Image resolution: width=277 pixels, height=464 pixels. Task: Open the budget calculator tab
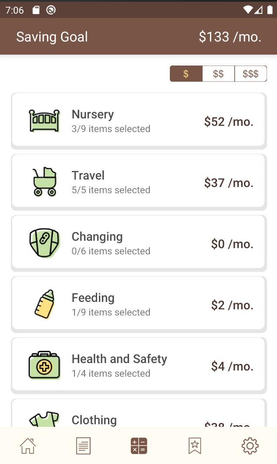pos(139,446)
